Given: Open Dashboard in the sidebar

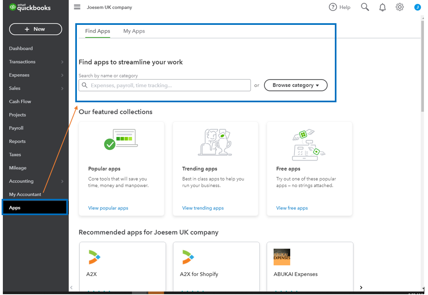Looking at the screenshot, I should pos(21,48).
